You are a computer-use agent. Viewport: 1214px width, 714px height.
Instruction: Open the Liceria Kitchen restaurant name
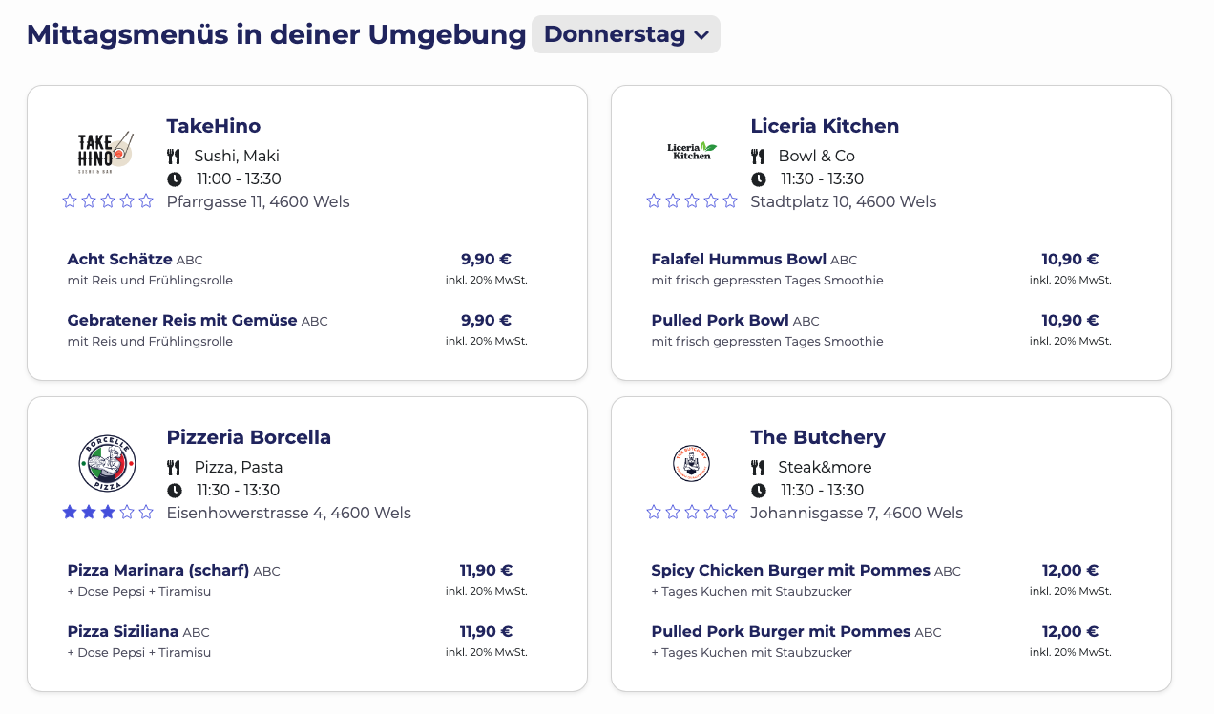click(824, 126)
